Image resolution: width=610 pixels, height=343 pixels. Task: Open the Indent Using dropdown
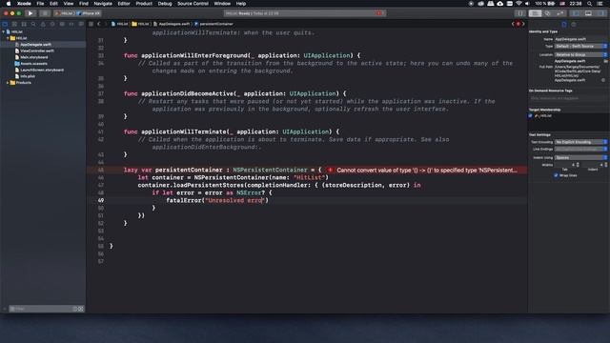click(x=580, y=157)
